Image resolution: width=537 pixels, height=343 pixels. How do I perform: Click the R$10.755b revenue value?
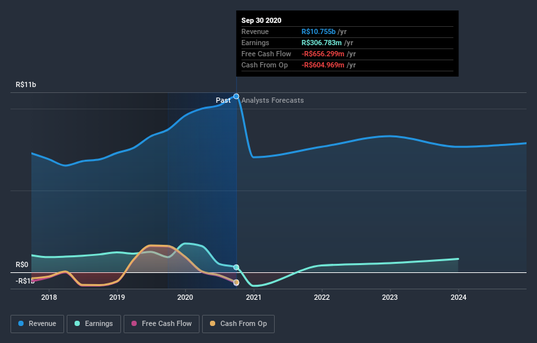pyautogui.click(x=319, y=31)
